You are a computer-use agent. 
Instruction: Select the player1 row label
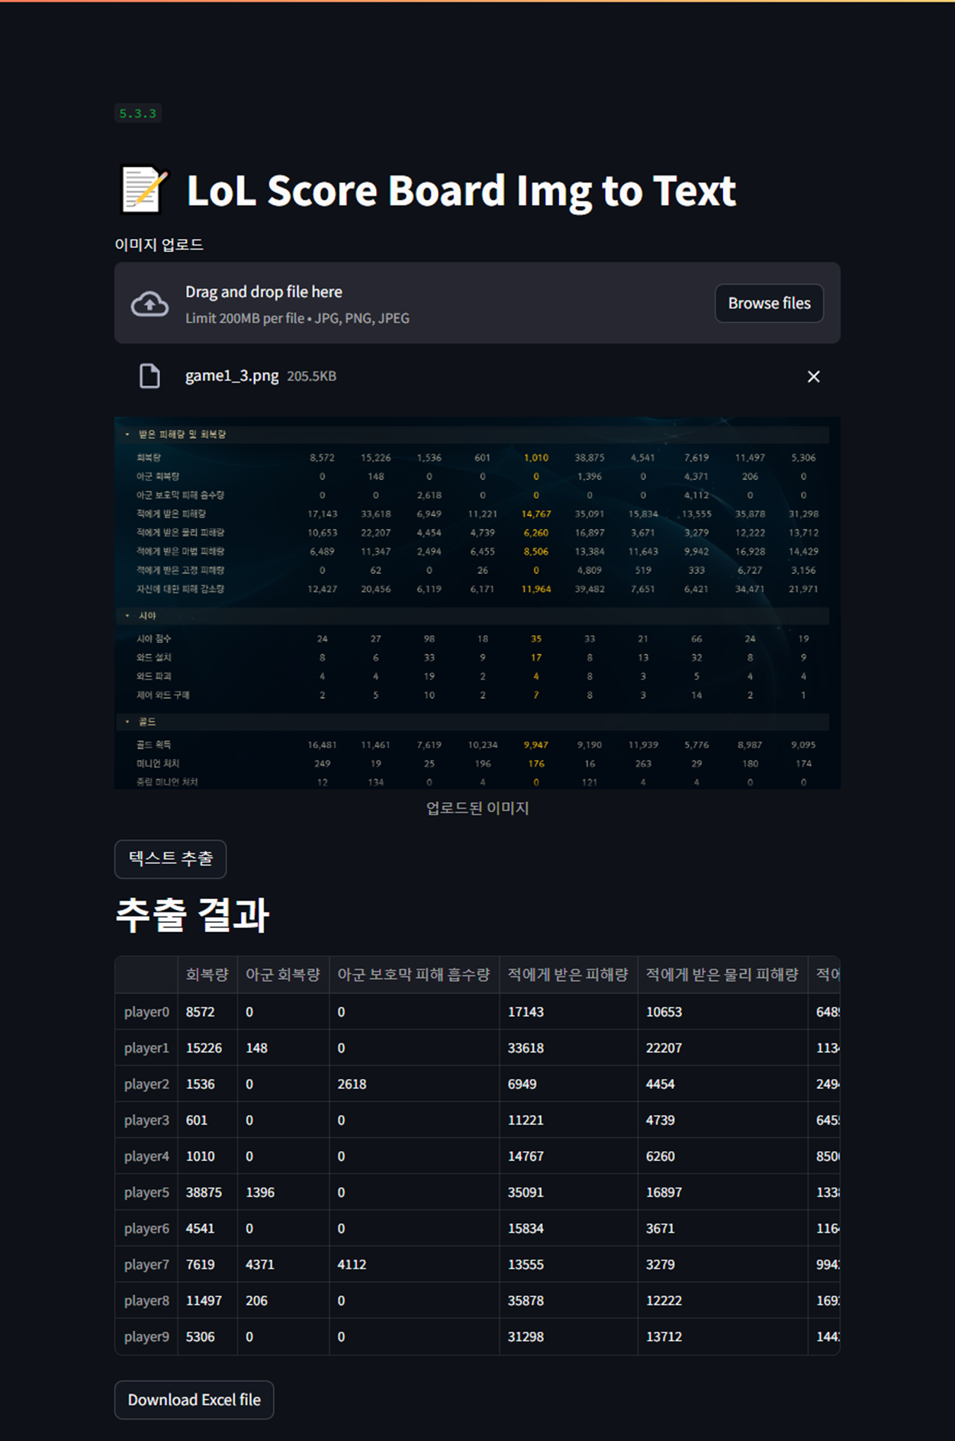pos(146,1048)
